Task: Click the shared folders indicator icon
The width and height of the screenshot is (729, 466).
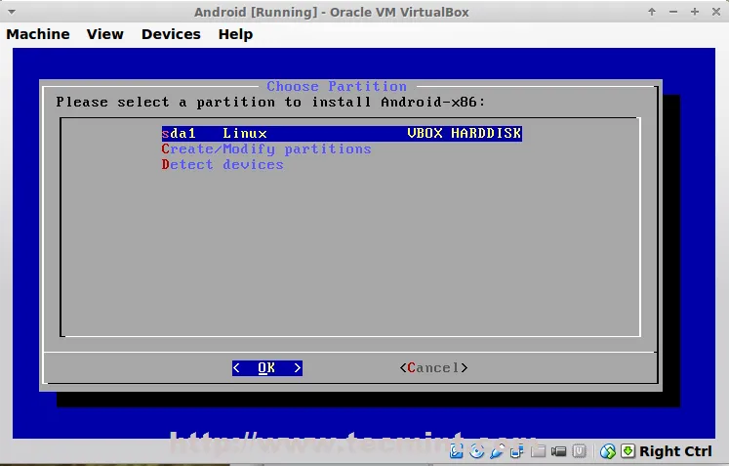Action: coord(538,451)
